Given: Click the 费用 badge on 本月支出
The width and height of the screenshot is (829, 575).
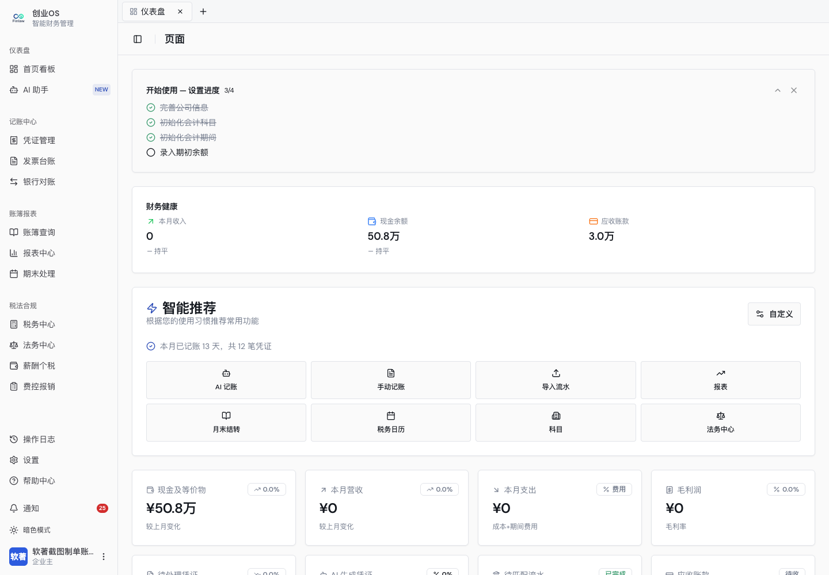Looking at the screenshot, I should tap(614, 489).
